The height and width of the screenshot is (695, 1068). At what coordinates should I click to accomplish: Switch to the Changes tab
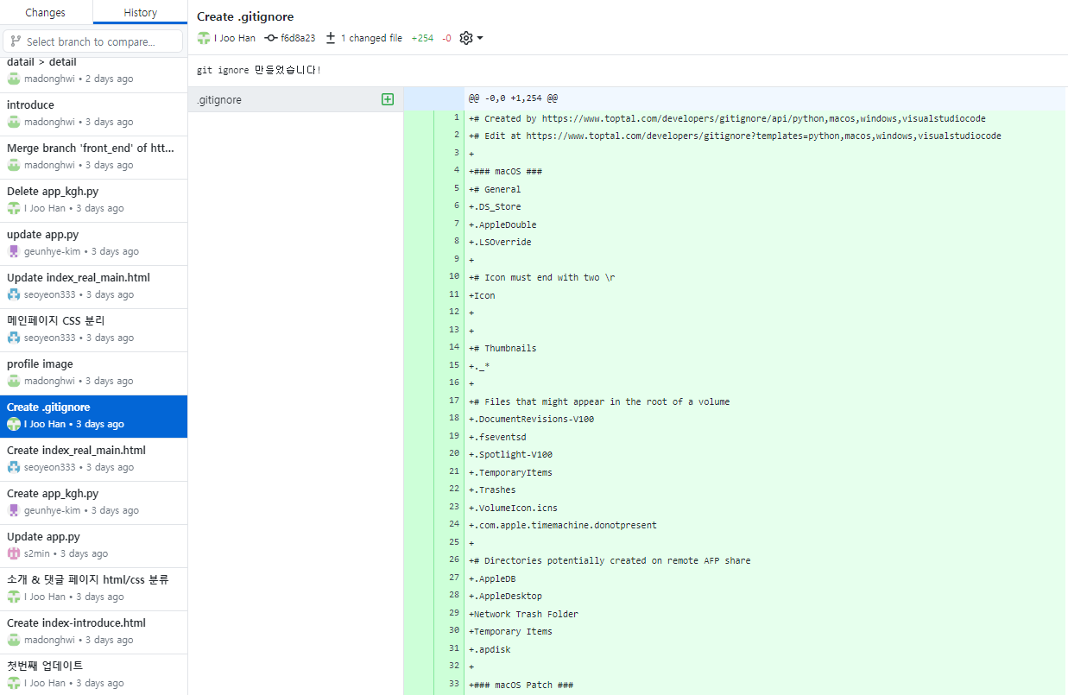pos(46,12)
